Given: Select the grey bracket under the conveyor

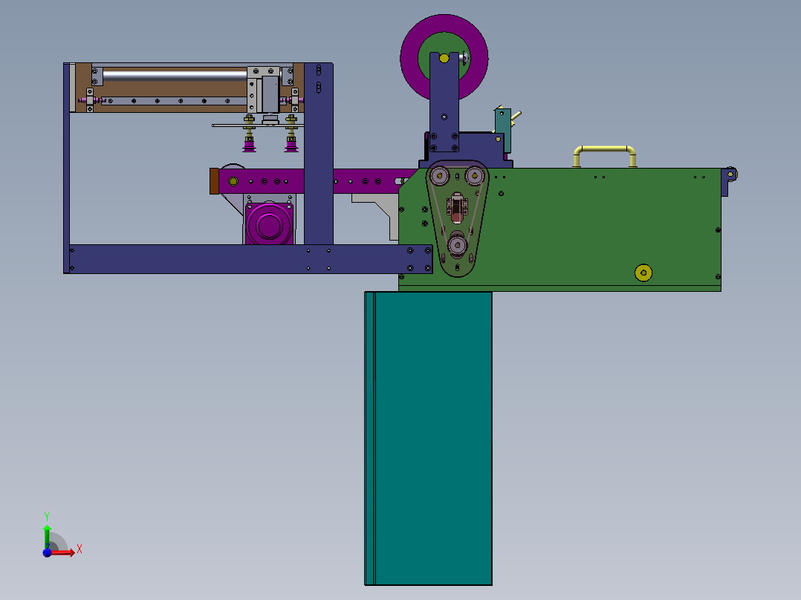Looking at the screenshot, I should click(x=377, y=215).
